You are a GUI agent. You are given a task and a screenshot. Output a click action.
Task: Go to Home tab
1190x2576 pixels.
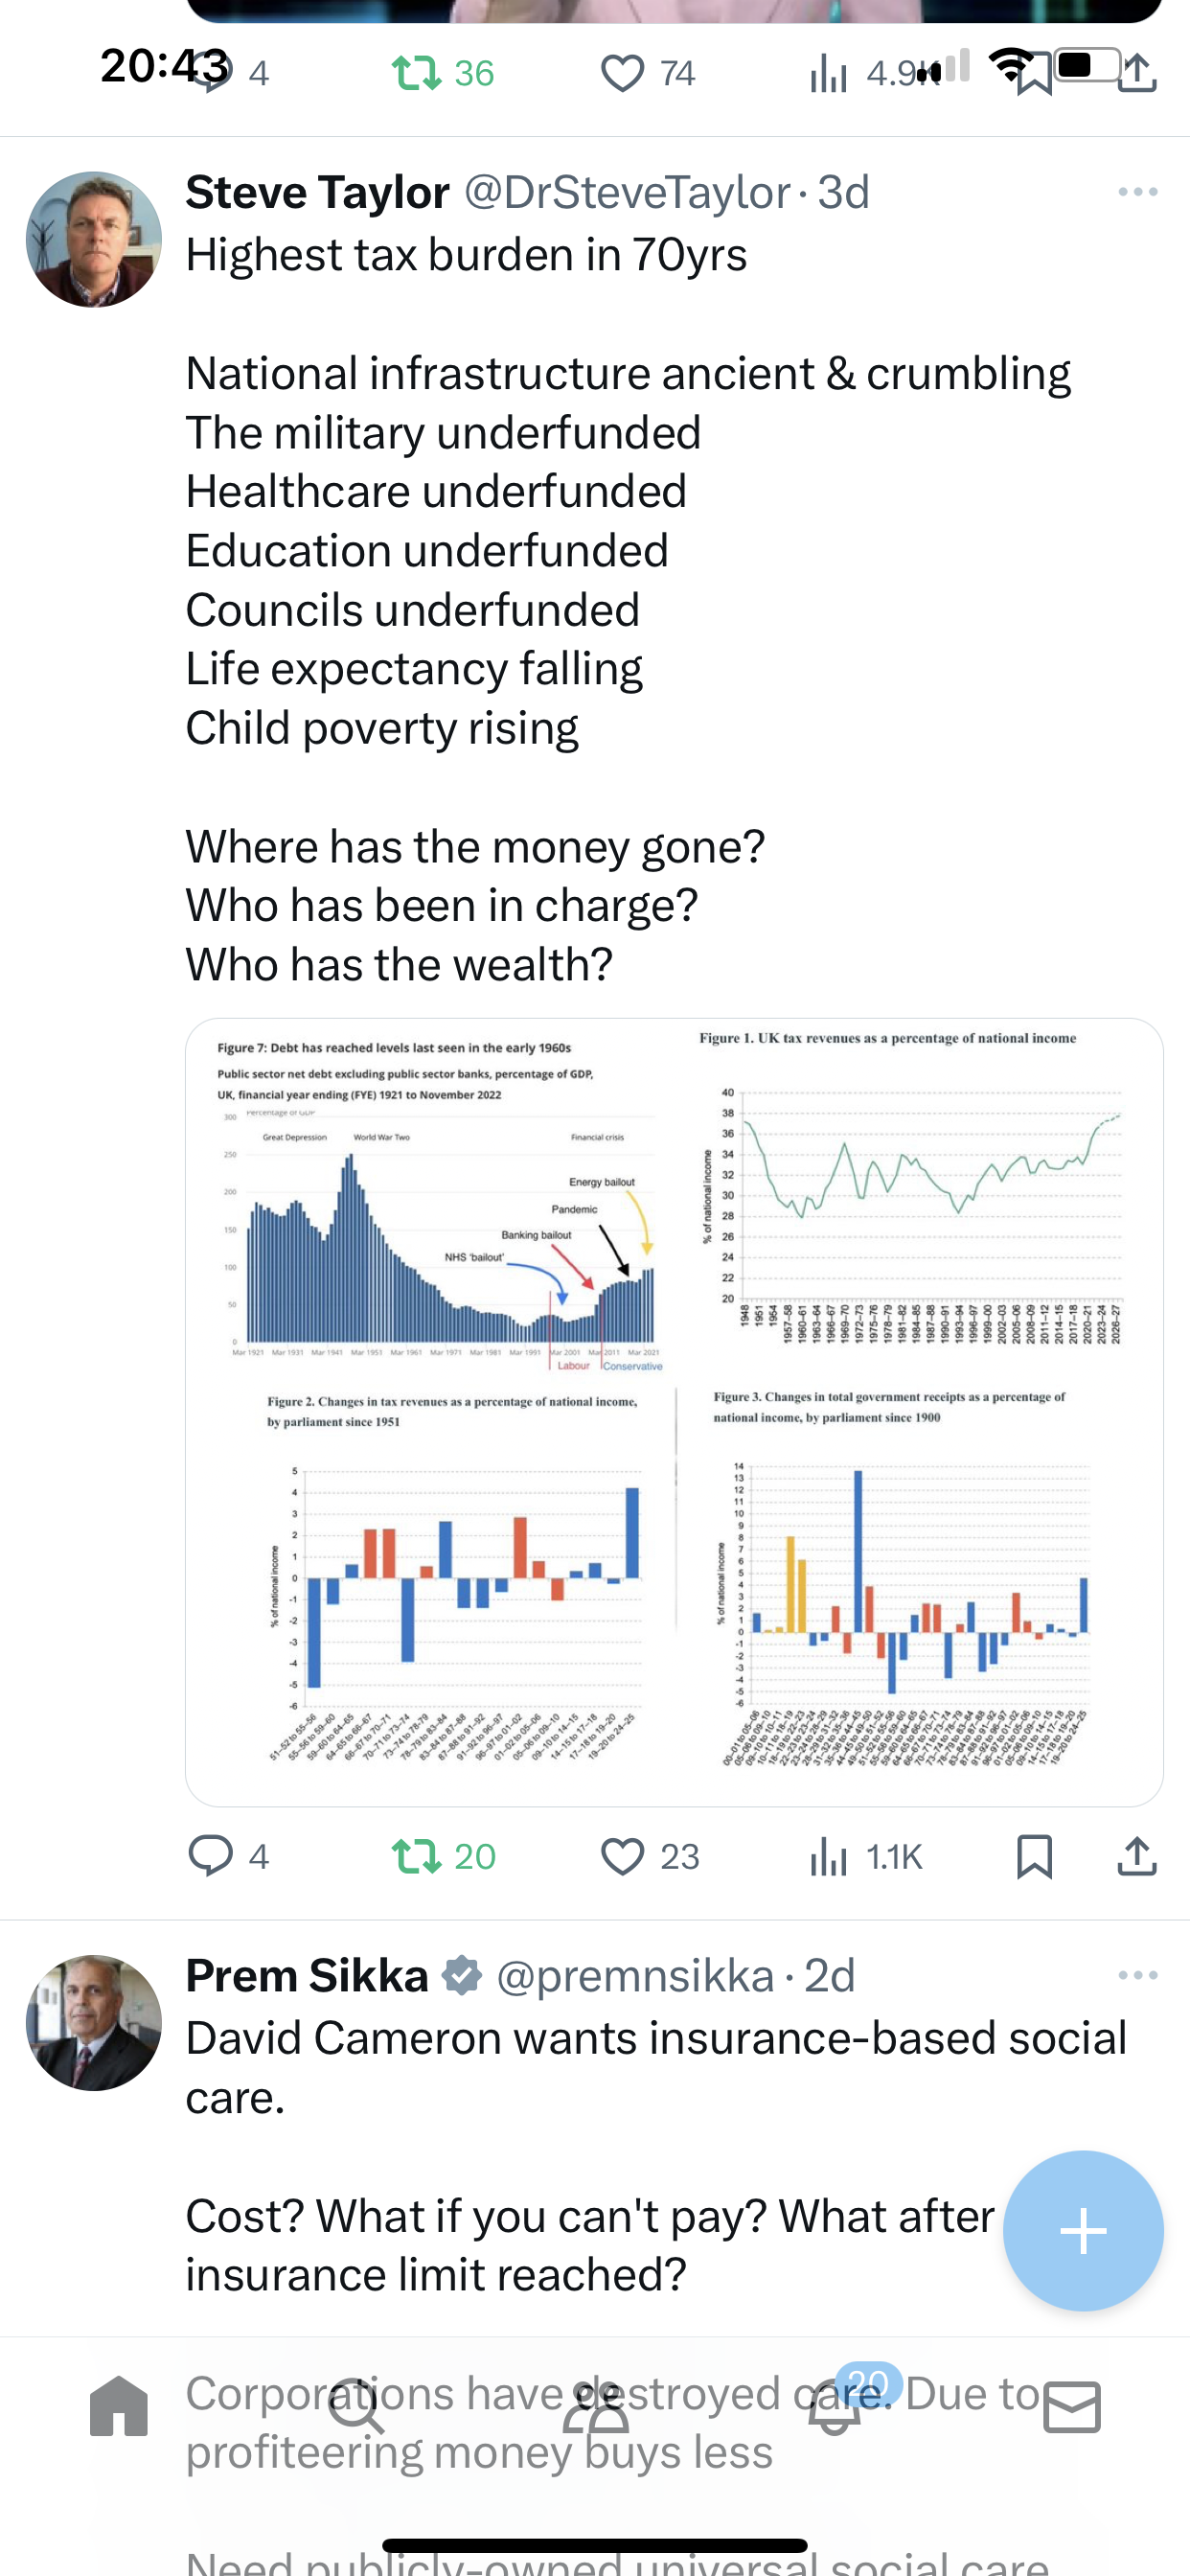coord(119,2406)
